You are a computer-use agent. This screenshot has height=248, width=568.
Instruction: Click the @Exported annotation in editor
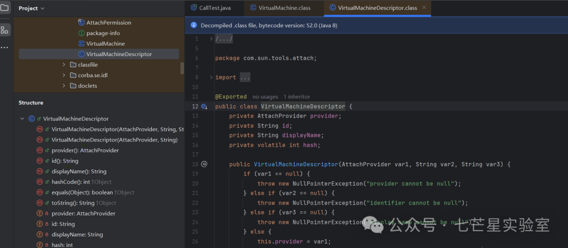pyautogui.click(x=231, y=97)
